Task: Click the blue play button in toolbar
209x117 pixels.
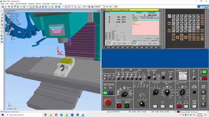Action: 107,6
